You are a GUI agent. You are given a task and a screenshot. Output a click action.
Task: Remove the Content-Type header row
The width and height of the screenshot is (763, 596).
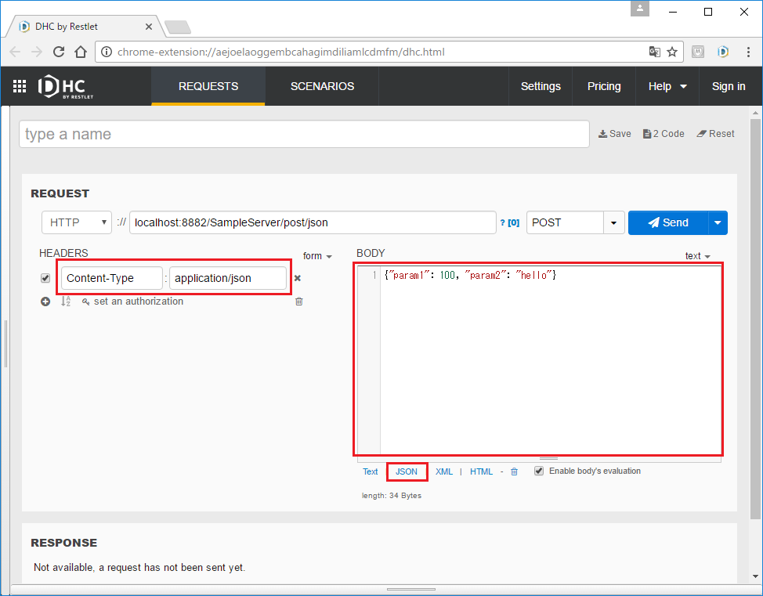(x=298, y=278)
